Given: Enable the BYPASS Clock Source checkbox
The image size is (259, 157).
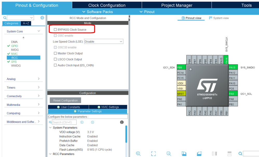Looking at the screenshot, I should coord(55,30).
